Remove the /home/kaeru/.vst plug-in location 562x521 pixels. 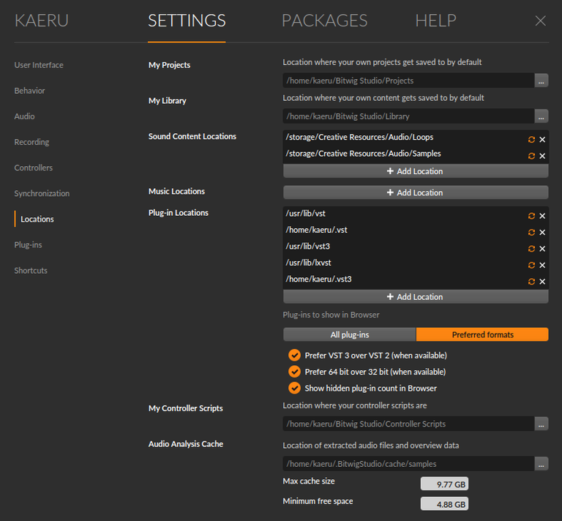pyautogui.click(x=542, y=232)
